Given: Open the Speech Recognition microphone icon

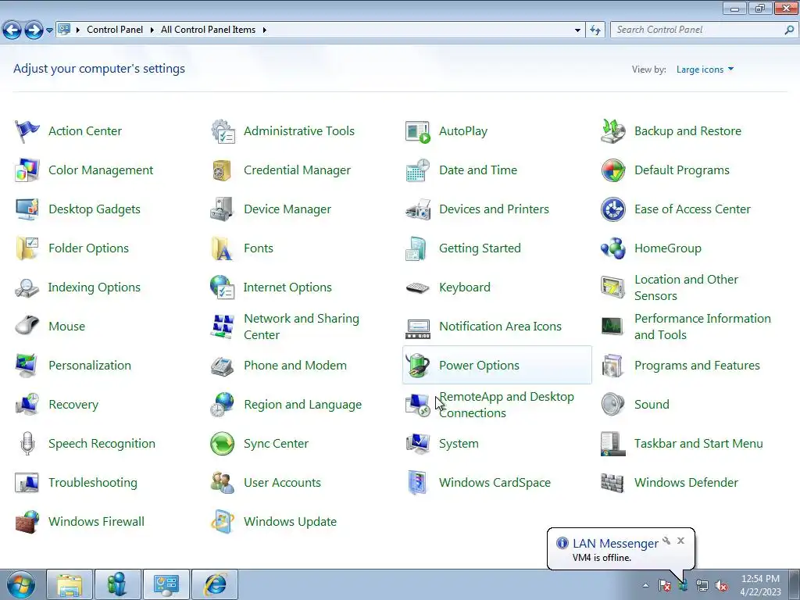Looking at the screenshot, I should [27, 444].
